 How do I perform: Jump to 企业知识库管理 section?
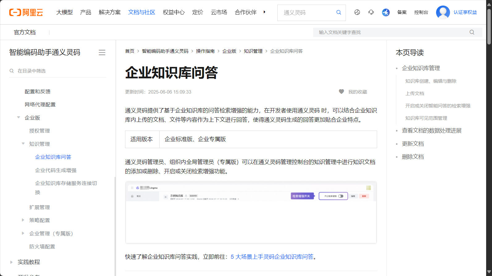click(x=421, y=68)
